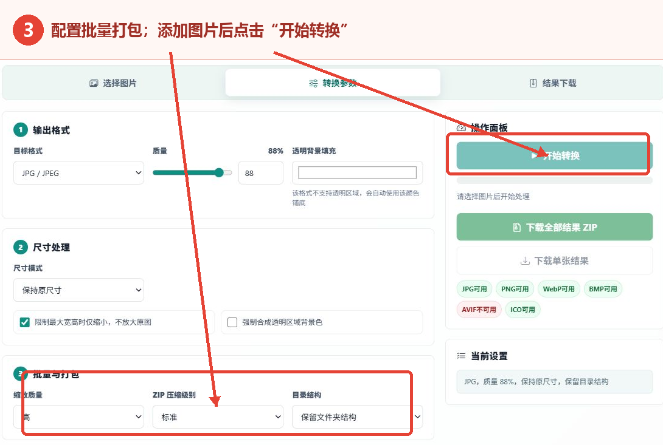Click the download arrow icon in 下载单张结果
The height and width of the screenshot is (445, 663).
[x=525, y=260]
